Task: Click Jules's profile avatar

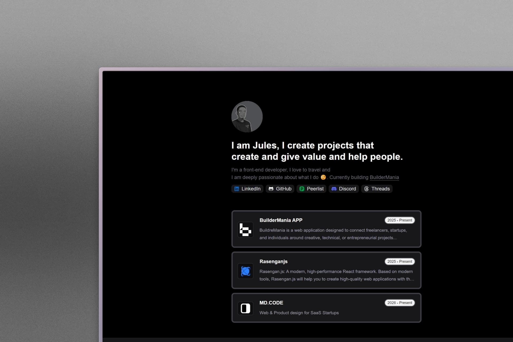Action: (x=247, y=117)
